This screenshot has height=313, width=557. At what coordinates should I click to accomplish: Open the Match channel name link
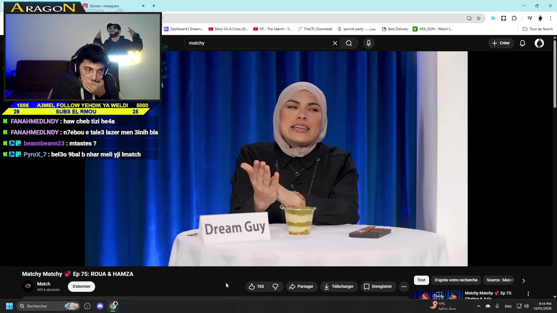pos(44,284)
